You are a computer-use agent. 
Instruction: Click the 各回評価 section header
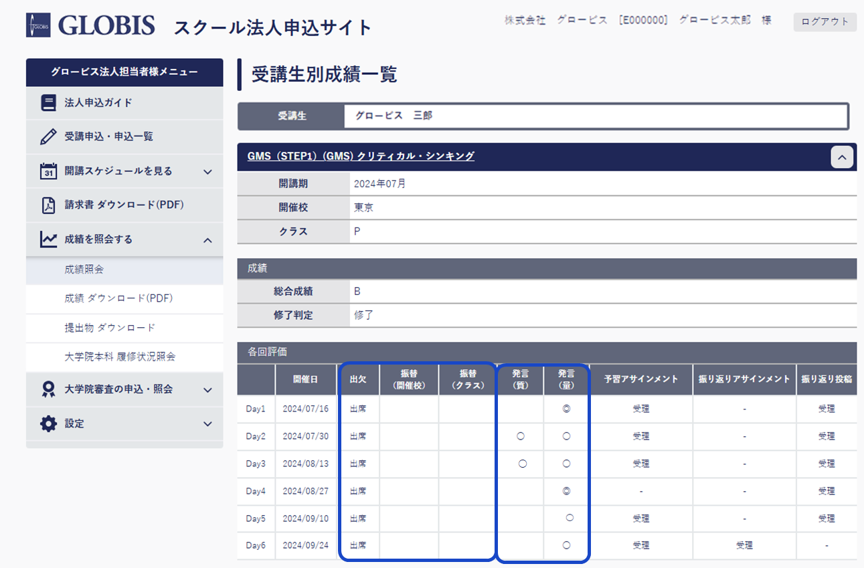(x=547, y=352)
